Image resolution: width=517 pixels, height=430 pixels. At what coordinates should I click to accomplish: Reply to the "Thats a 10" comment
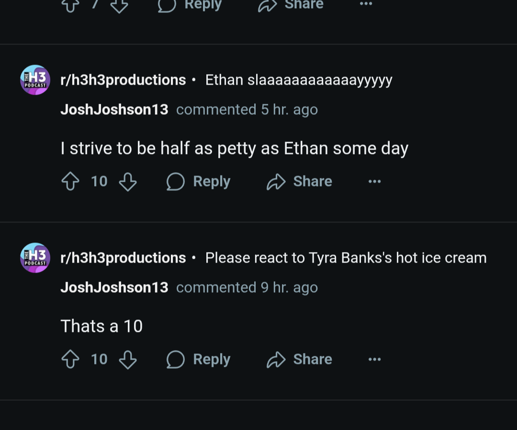click(199, 360)
